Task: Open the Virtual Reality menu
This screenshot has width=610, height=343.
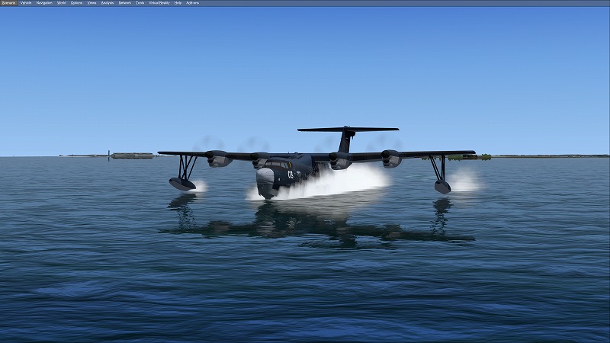Action: (159, 3)
